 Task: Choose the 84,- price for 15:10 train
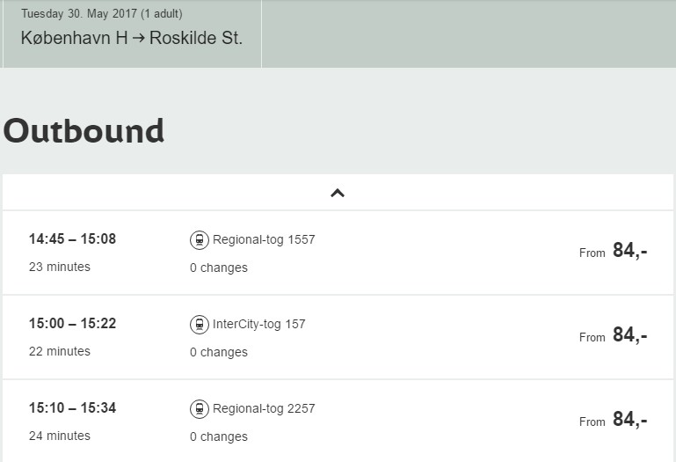629,420
